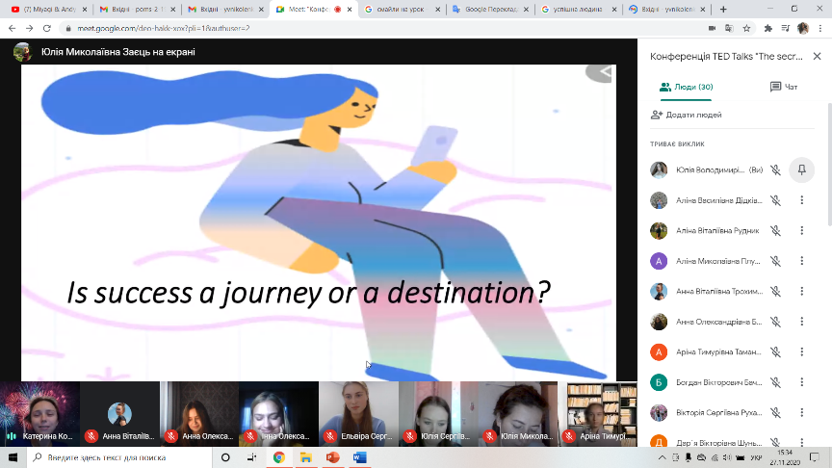Open PowerPoint from the taskbar
This screenshot has height=468, width=832.
(332, 458)
